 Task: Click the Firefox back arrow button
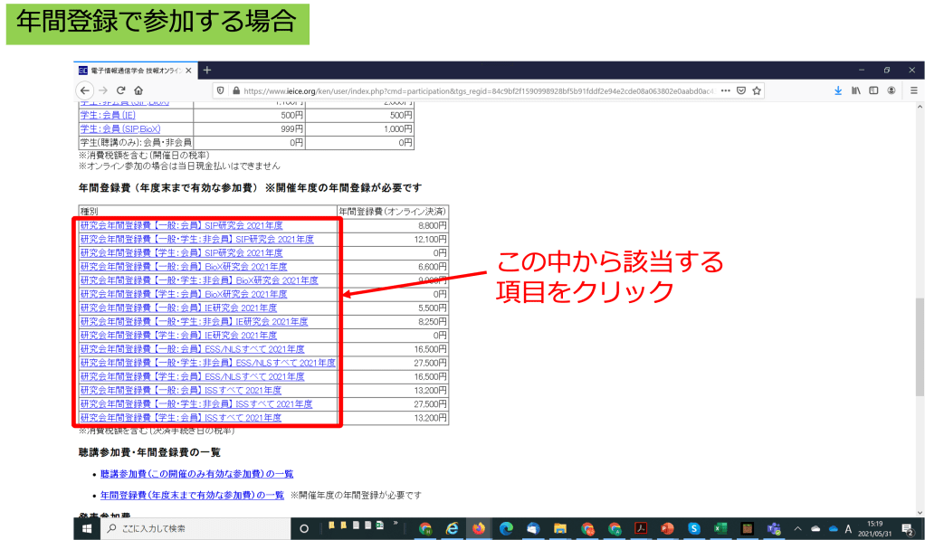(x=84, y=90)
